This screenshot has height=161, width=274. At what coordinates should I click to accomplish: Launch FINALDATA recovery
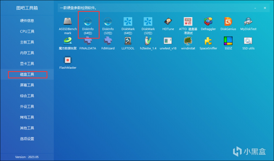tap(88, 43)
